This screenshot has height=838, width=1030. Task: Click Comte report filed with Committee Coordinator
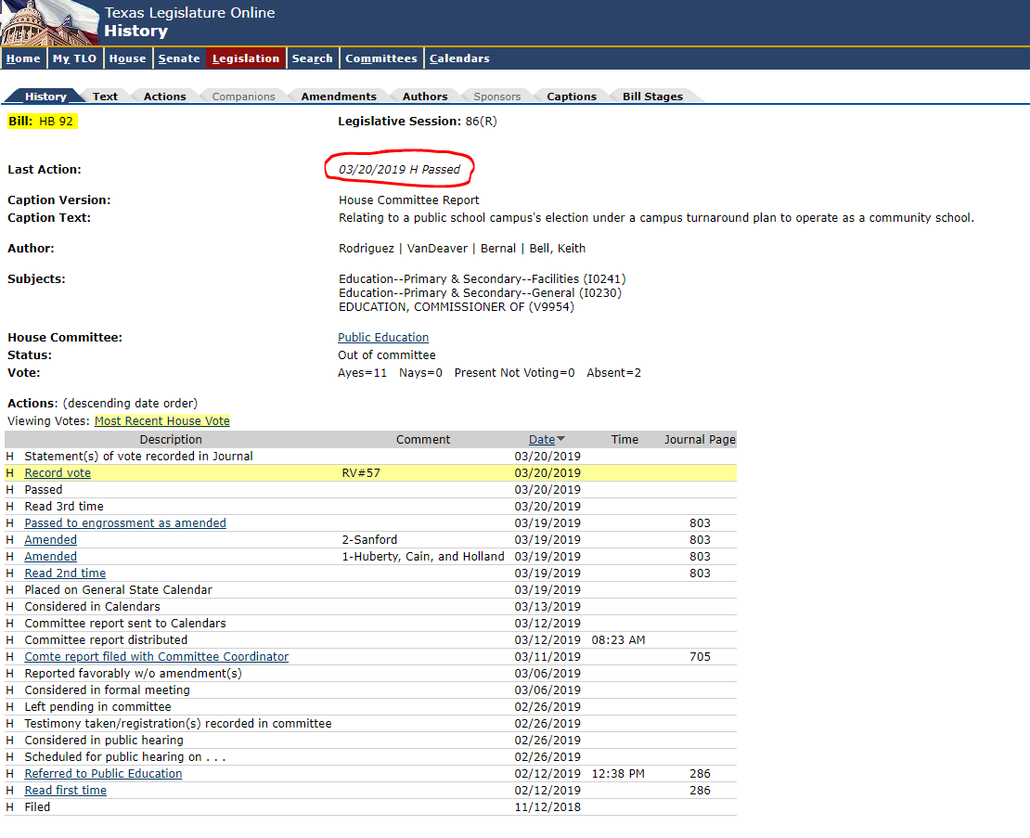coord(156,657)
